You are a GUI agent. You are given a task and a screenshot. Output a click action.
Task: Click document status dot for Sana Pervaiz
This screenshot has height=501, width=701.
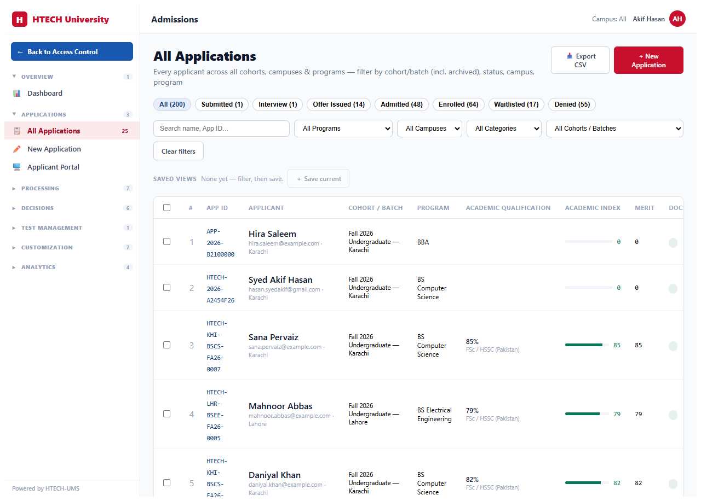pyautogui.click(x=673, y=346)
